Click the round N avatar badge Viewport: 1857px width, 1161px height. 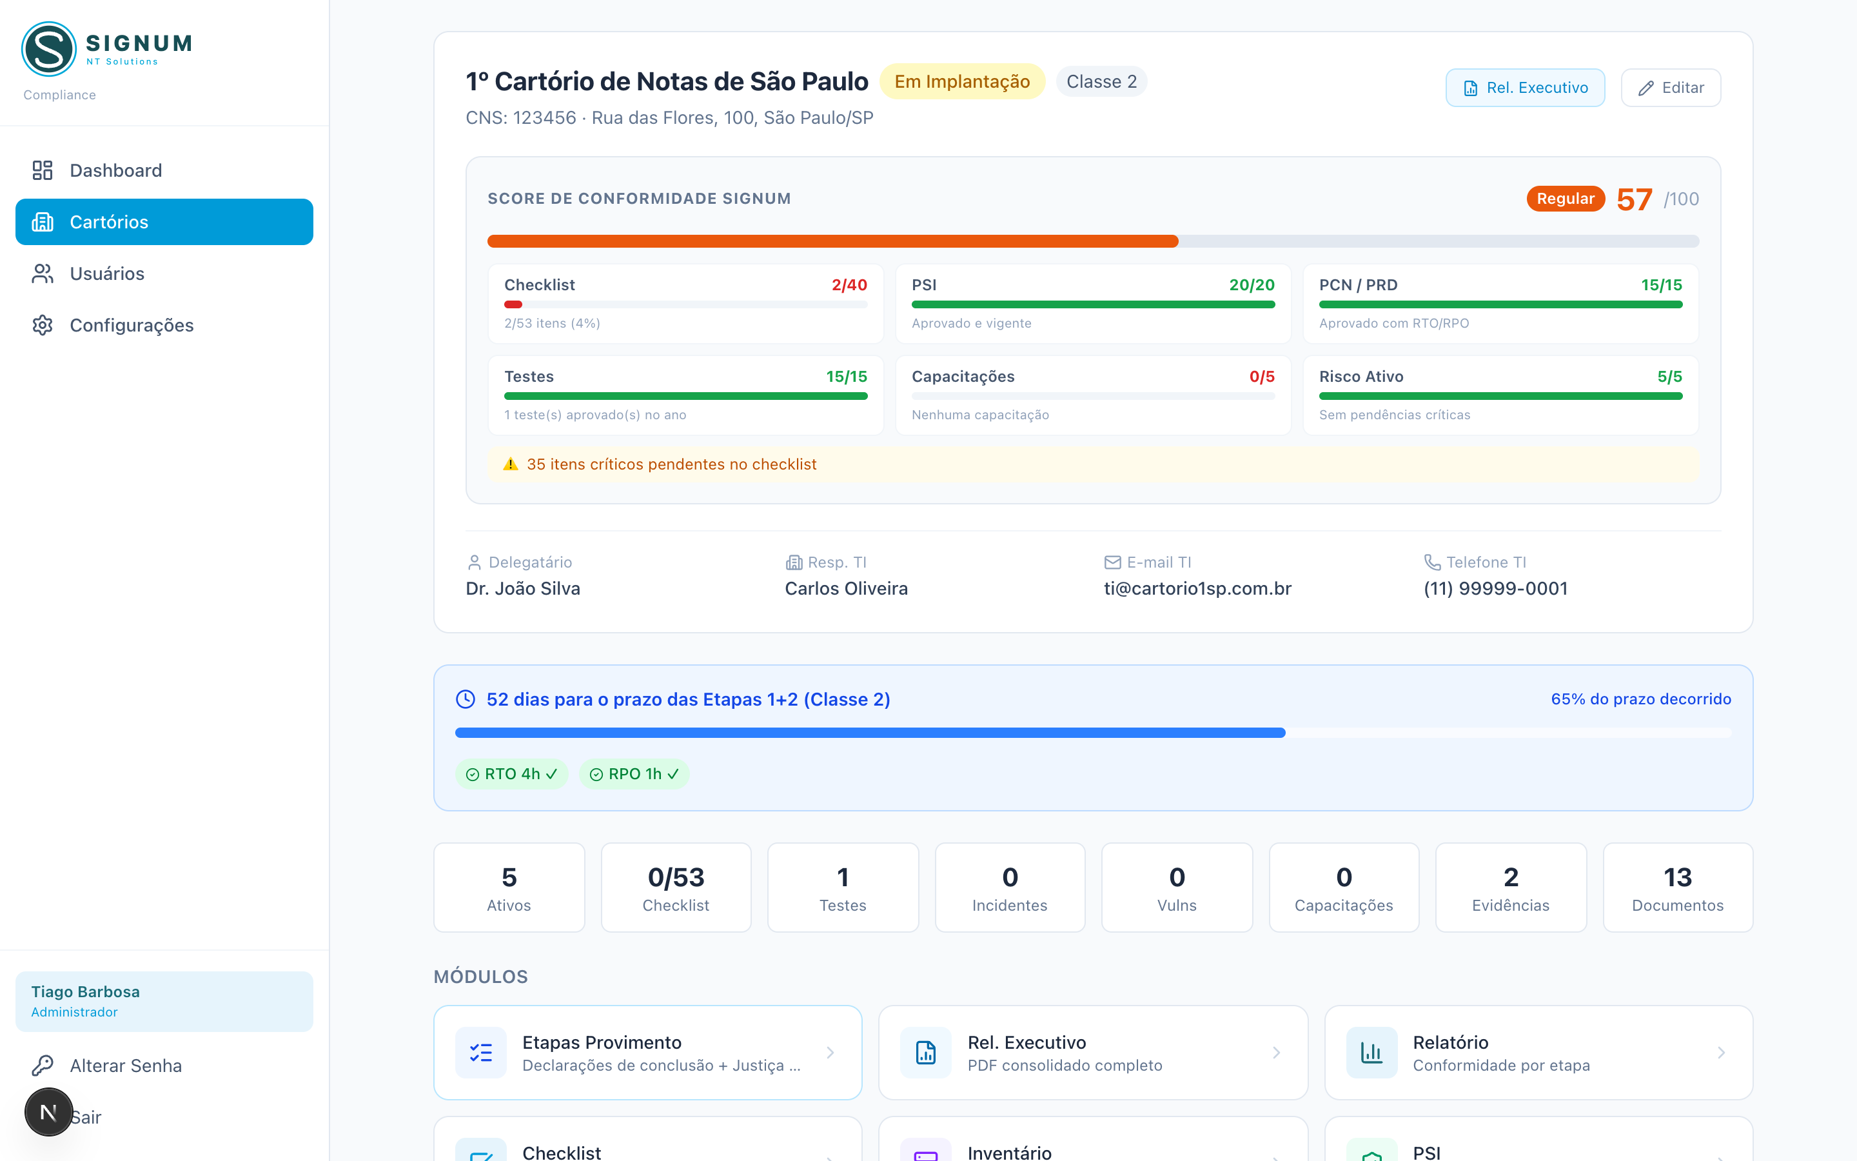click(x=48, y=1112)
